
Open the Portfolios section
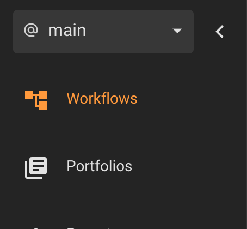[78, 167]
